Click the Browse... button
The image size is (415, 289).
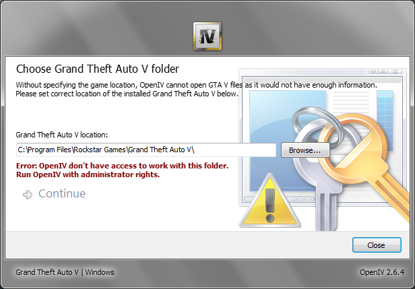pos(305,150)
